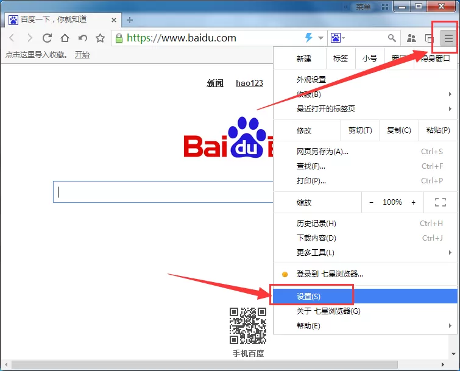
Task: Open the hao123 link
Action: [249, 83]
